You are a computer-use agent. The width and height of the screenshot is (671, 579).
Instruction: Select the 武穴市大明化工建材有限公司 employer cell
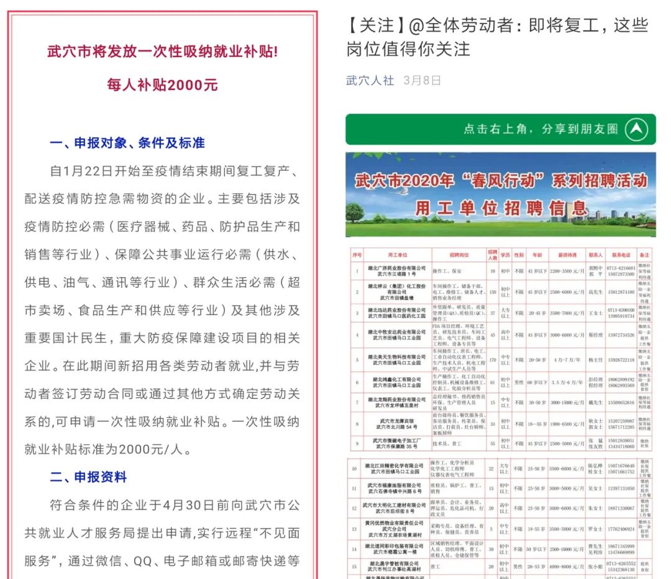coord(394,508)
